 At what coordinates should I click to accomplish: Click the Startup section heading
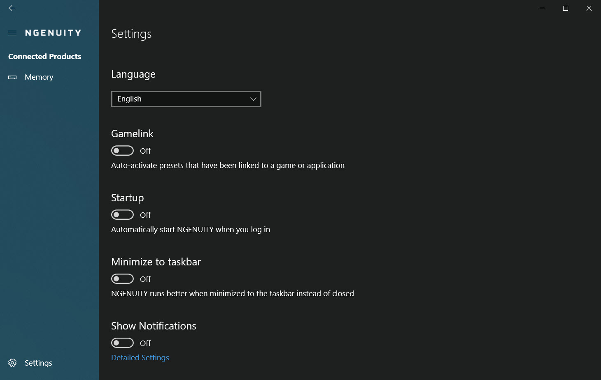pos(128,198)
